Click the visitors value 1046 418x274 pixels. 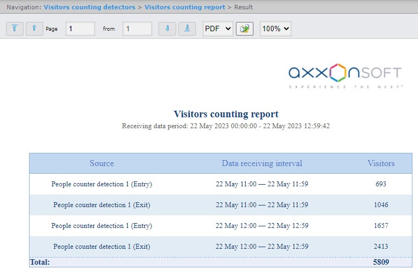[x=381, y=205]
